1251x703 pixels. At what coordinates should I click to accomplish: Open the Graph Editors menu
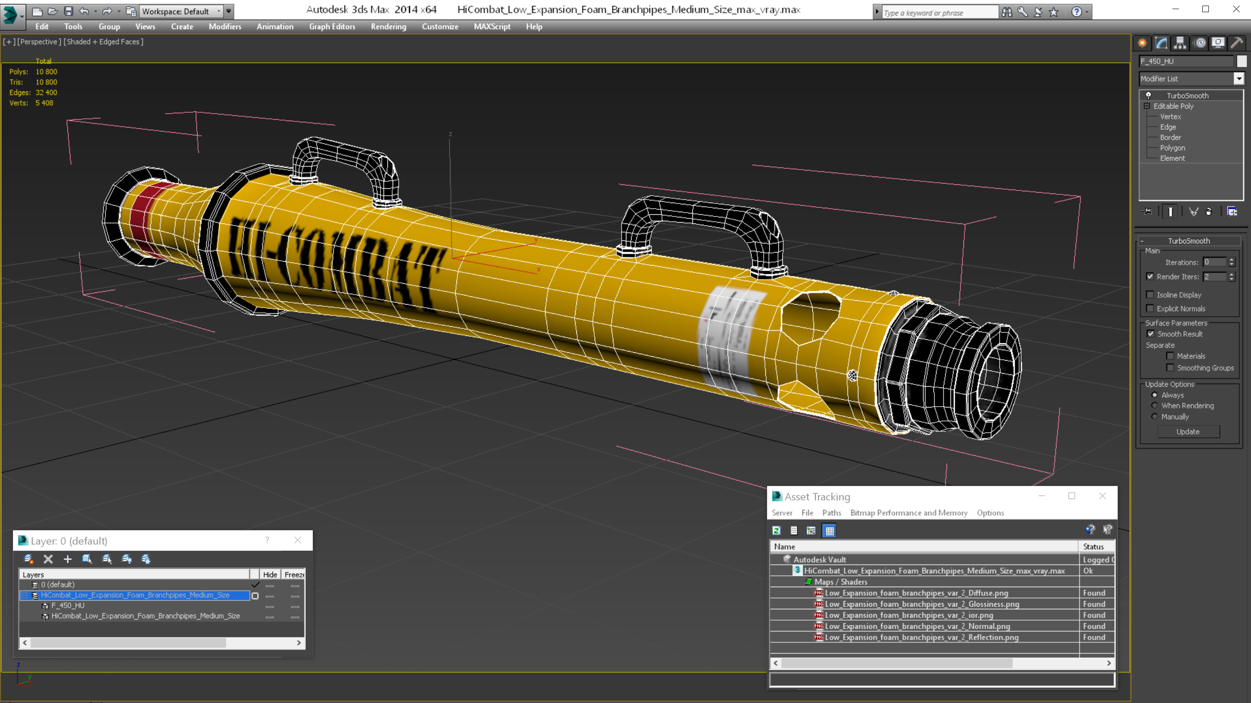(x=332, y=26)
